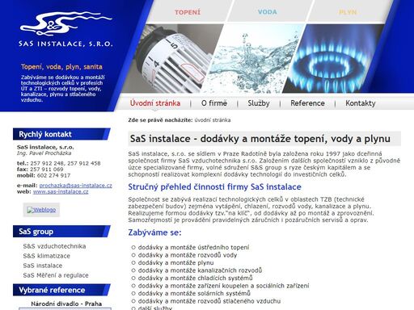This screenshot has width=414, height=310.
Task: Open the Služby menu item
Action: point(259,103)
